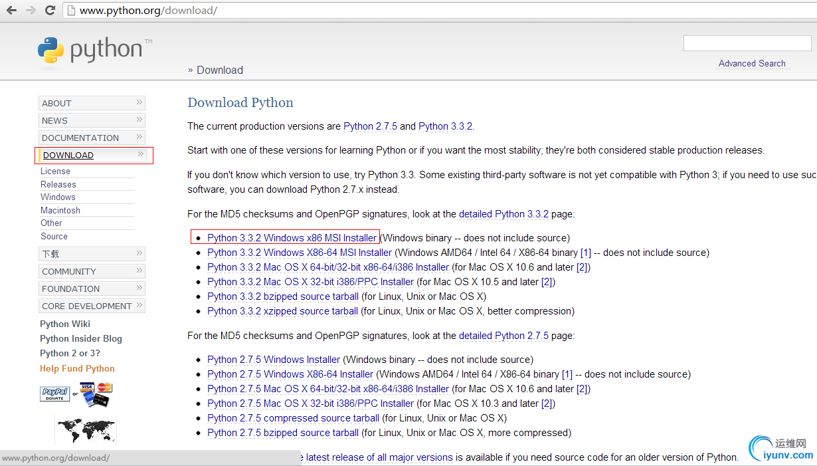Open the NEWS menu
Screen dimensions: 817x466
point(92,120)
